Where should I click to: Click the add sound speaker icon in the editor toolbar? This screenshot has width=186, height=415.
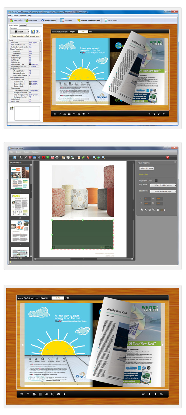click(39, 157)
